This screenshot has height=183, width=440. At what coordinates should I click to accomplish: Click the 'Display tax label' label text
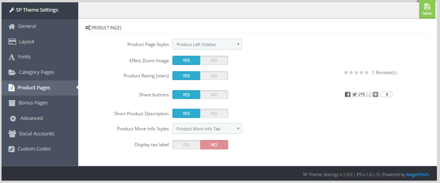[152, 145]
